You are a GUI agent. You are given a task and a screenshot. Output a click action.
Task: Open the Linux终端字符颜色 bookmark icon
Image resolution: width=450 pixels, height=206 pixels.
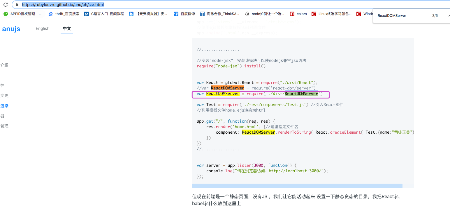[x=314, y=14]
